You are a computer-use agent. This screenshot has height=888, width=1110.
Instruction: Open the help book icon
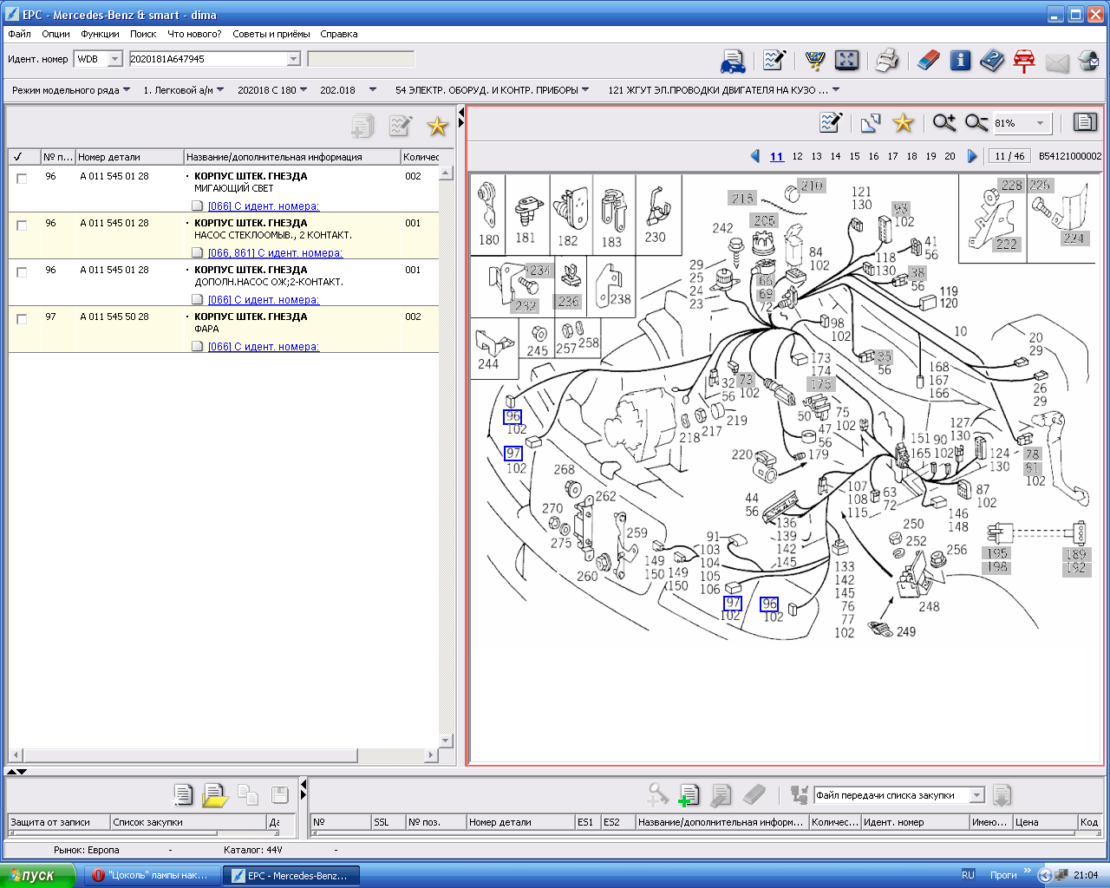click(x=992, y=61)
